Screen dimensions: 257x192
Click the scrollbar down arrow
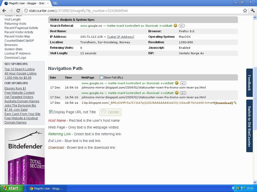[x=255, y=182]
